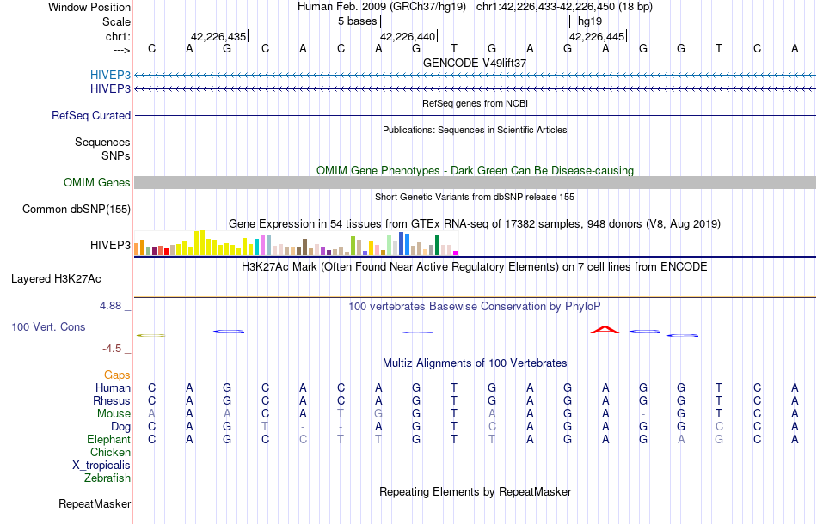Click Repeating Elements by RepeatMasker title
This screenshot has height=524, width=817.
(475, 491)
